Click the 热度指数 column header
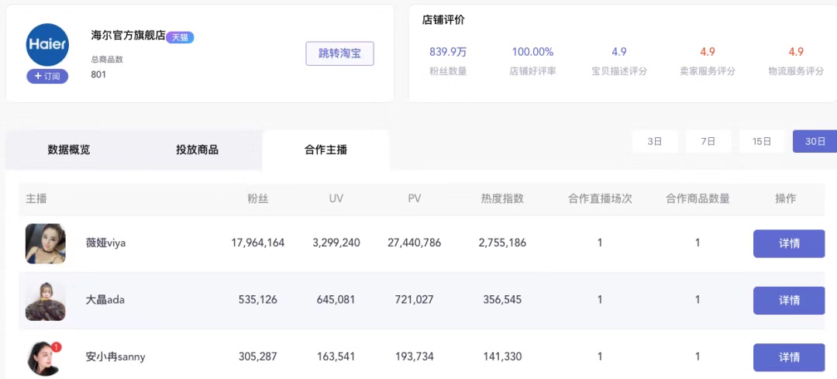This screenshot has width=837, height=379. pyautogui.click(x=502, y=199)
